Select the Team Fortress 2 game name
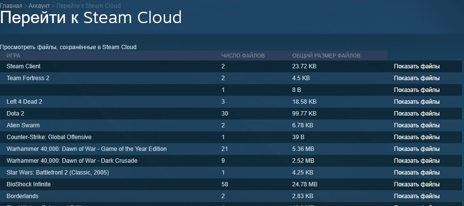The image size is (464, 206). (x=28, y=78)
